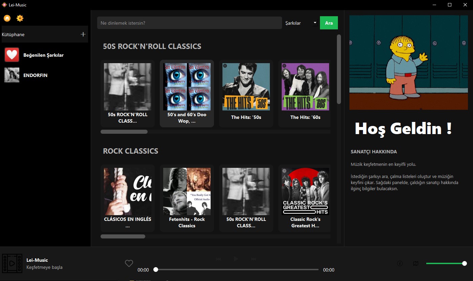Click the 50S ROCK'N'ROLL CLASSICS section heading
This screenshot has height=281, width=473.
(x=152, y=46)
